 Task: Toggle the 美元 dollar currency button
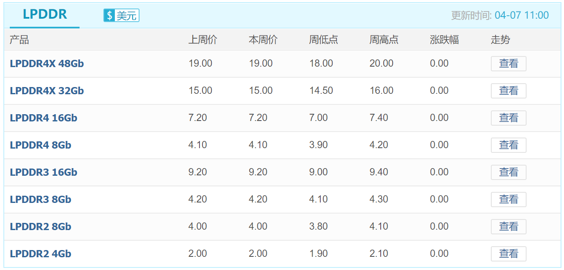pos(121,16)
